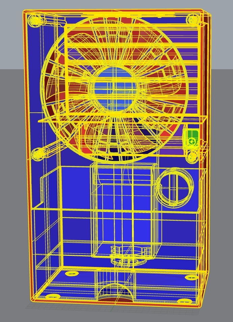Click the left-side middle screw boss
This screenshot has height=322, width=233.
click(x=37, y=154)
